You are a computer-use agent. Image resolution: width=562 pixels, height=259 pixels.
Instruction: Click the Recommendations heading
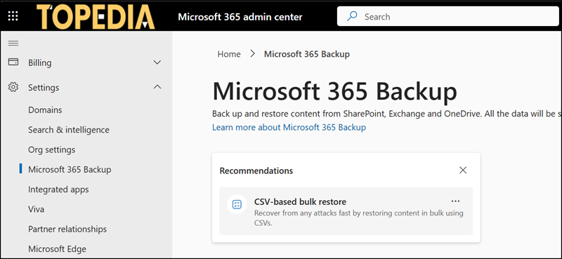point(256,171)
